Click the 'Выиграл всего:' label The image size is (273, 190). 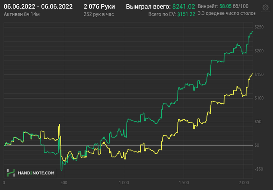pyautogui.click(x=148, y=7)
